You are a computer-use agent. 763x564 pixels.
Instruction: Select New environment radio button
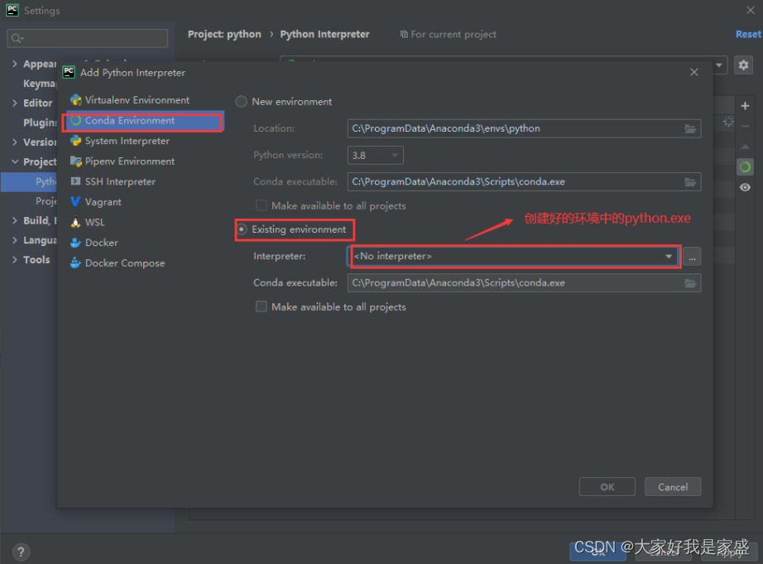point(242,101)
